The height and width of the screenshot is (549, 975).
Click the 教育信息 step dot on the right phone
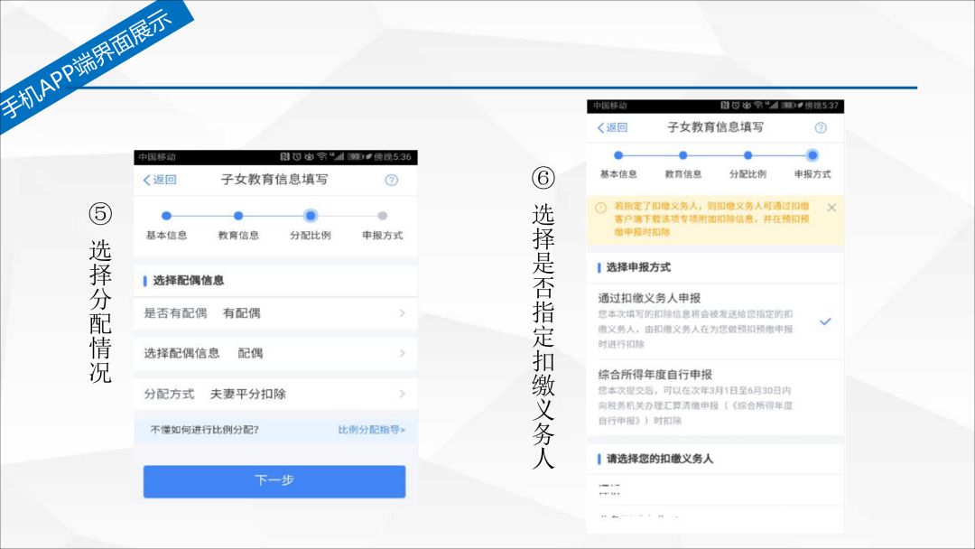point(682,155)
